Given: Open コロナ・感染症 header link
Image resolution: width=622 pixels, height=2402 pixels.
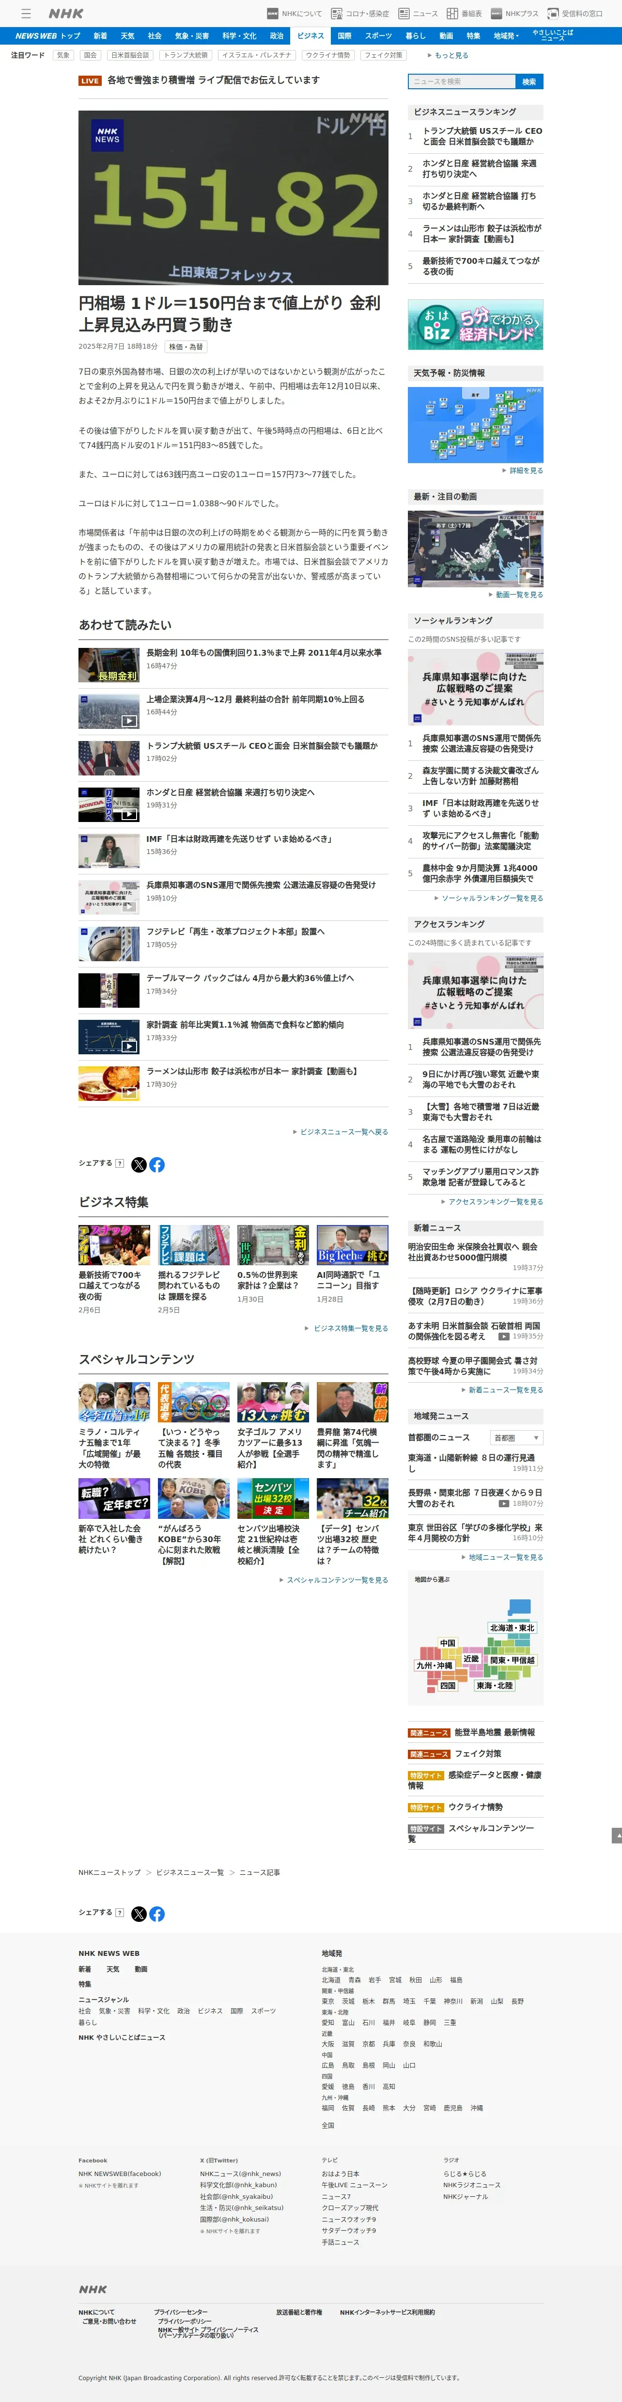Looking at the screenshot, I should point(360,14).
